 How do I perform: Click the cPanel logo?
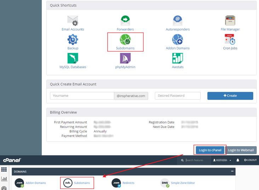coord(12,160)
